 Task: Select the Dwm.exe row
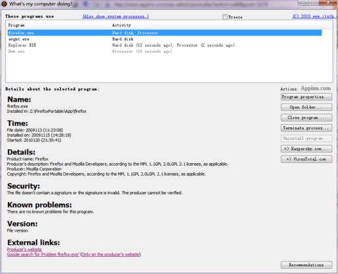pyautogui.click(x=164, y=51)
